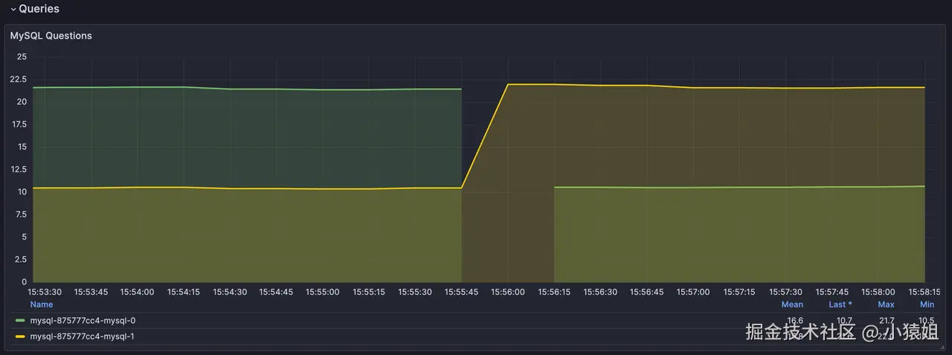
Task: Sort the legend by Max column
Action: coord(886,304)
